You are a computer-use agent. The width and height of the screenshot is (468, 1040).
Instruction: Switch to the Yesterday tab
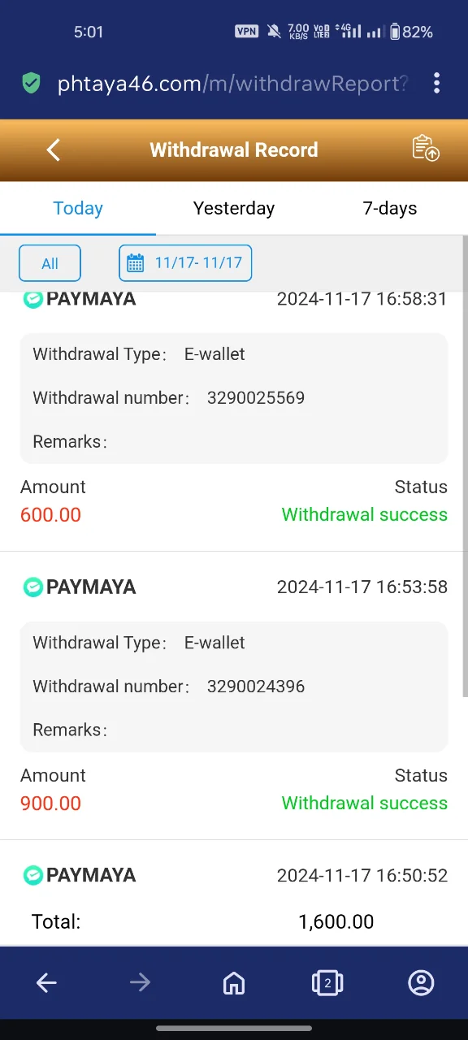coord(234,208)
